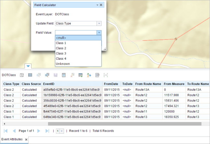Expand the Update Field Class Type dropdown
Image resolution: width=210 pixels, height=144 pixels.
pyautogui.click(x=99, y=23)
